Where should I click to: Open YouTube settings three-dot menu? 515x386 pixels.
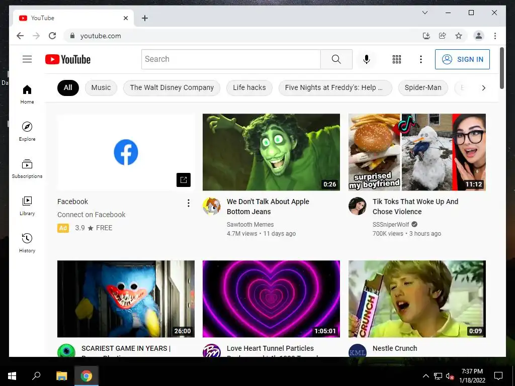click(x=421, y=59)
